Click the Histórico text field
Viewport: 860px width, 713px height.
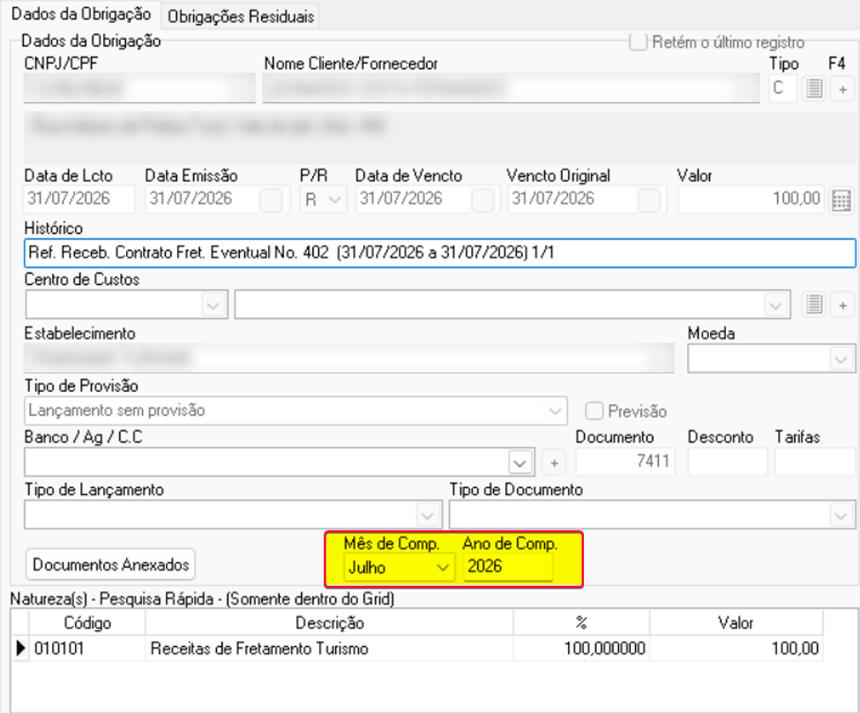(x=440, y=253)
